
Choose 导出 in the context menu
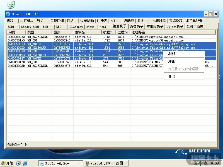coord(184,76)
